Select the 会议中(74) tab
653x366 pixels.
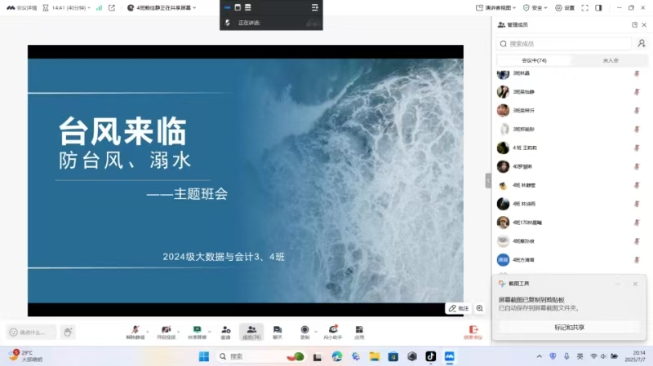pyautogui.click(x=534, y=60)
